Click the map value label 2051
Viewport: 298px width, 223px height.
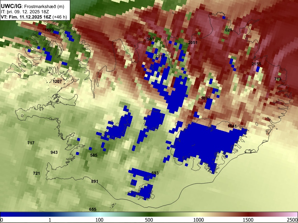pyautogui.click(x=193, y=42)
